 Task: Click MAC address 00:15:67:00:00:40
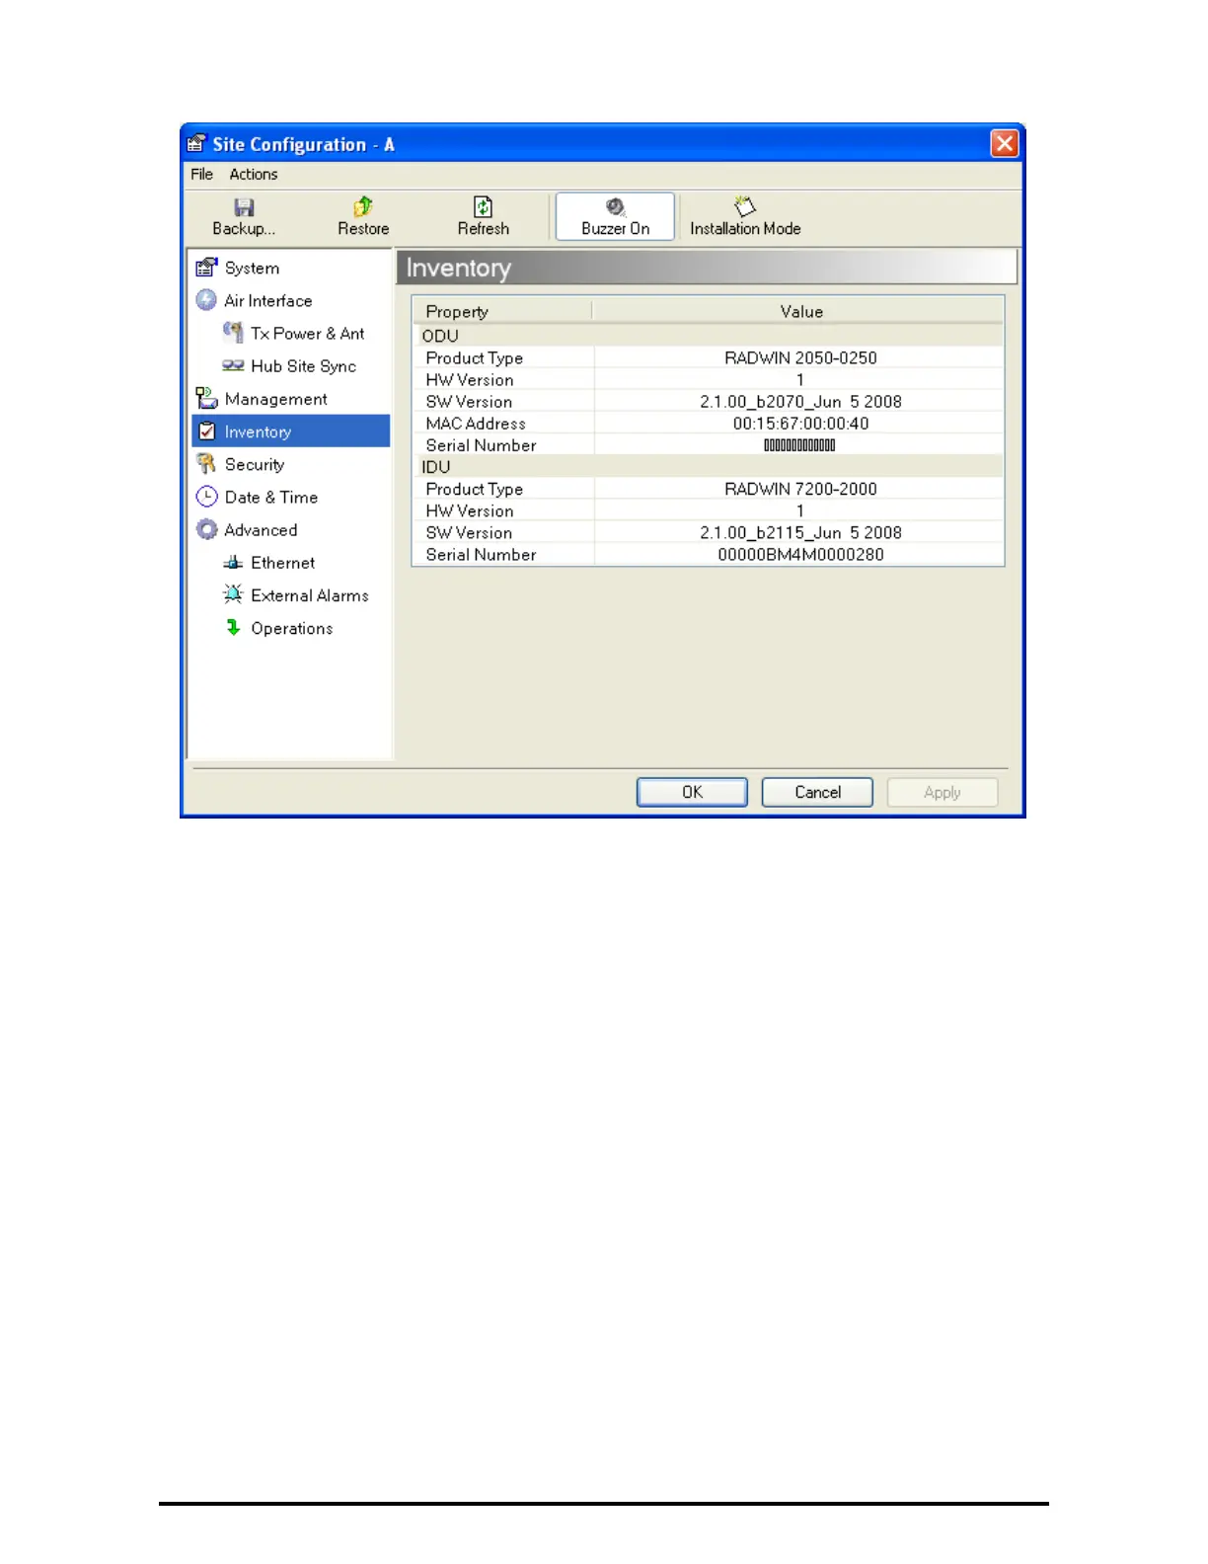[x=800, y=423]
